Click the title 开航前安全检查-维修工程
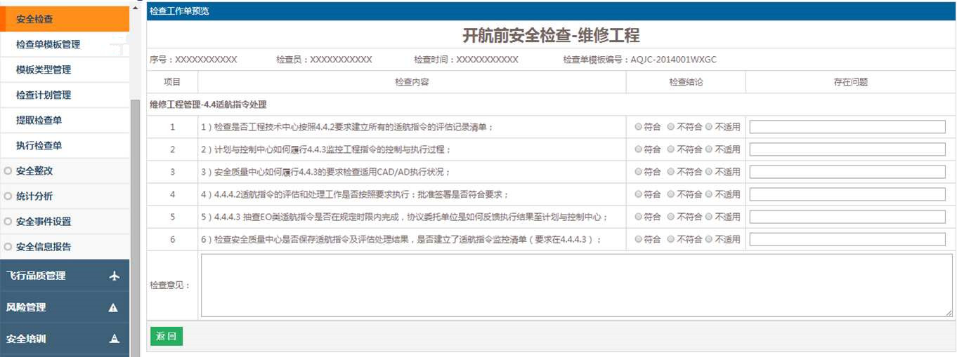The image size is (957, 357). tap(551, 35)
